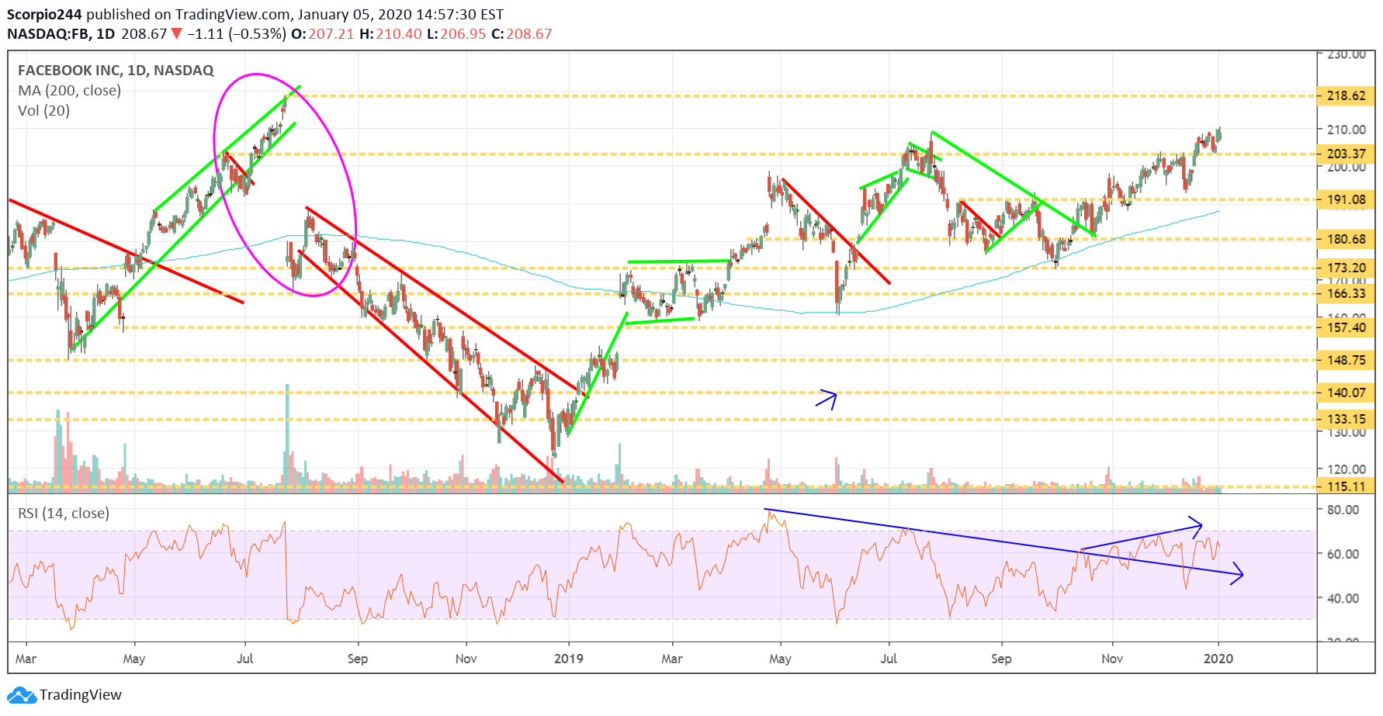1383x716 pixels.
Task: Click the 191.08 price level label
Action: [x=1346, y=199]
